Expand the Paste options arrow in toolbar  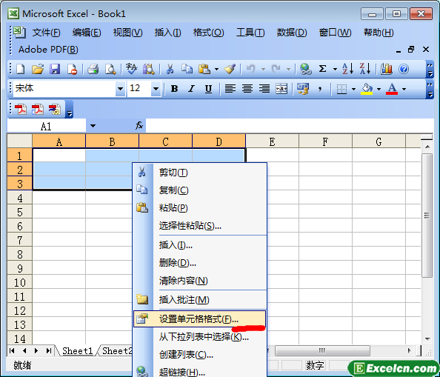click(216, 69)
